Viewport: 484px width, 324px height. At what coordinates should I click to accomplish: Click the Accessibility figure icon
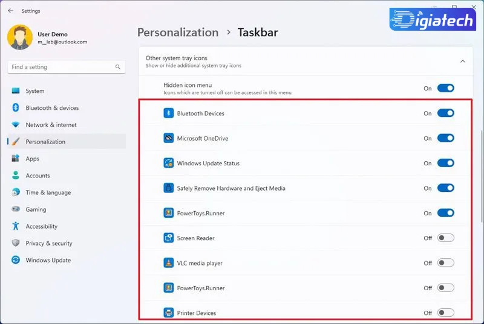point(16,226)
